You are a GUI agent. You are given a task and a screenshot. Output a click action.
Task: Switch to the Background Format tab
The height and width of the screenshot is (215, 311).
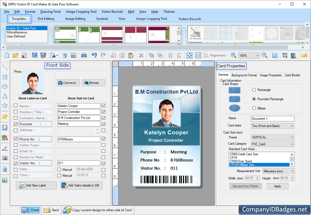244,75
